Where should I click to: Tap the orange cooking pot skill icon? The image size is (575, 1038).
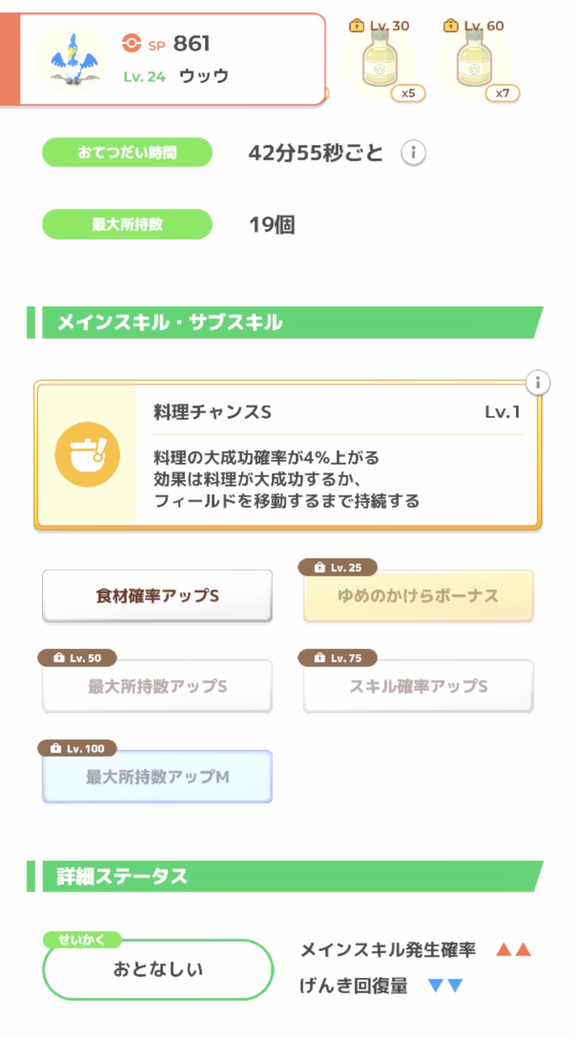87,454
